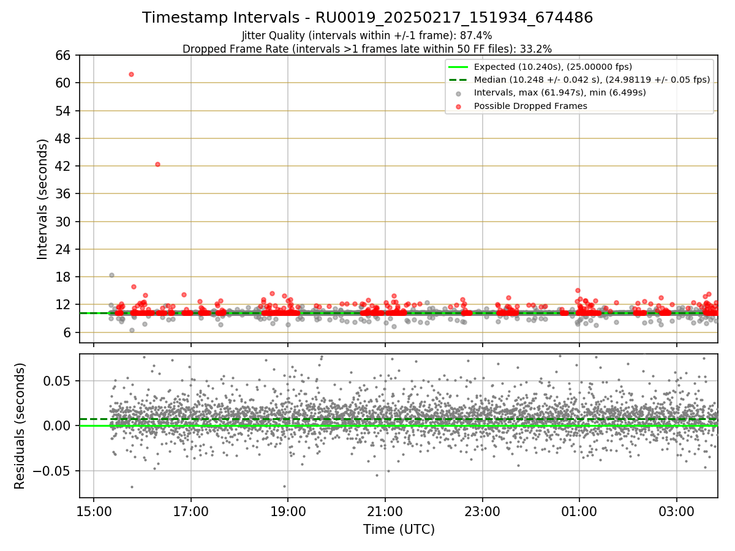This screenshot has height=551, width=735.
Task: Select the grey outlier point near 18 seconds
Action: 111,275
